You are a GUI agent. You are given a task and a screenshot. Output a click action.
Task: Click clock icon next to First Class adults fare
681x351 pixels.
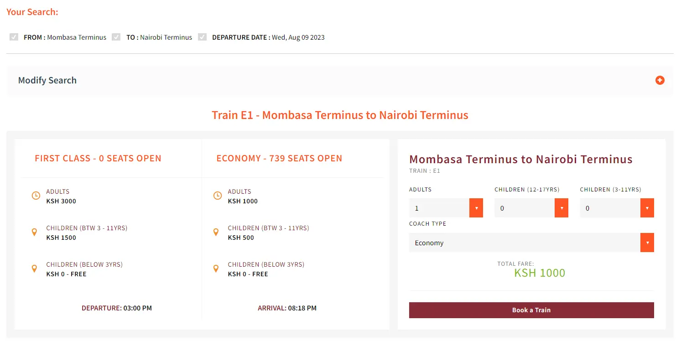pyautogui.click(x=36, y=196)
